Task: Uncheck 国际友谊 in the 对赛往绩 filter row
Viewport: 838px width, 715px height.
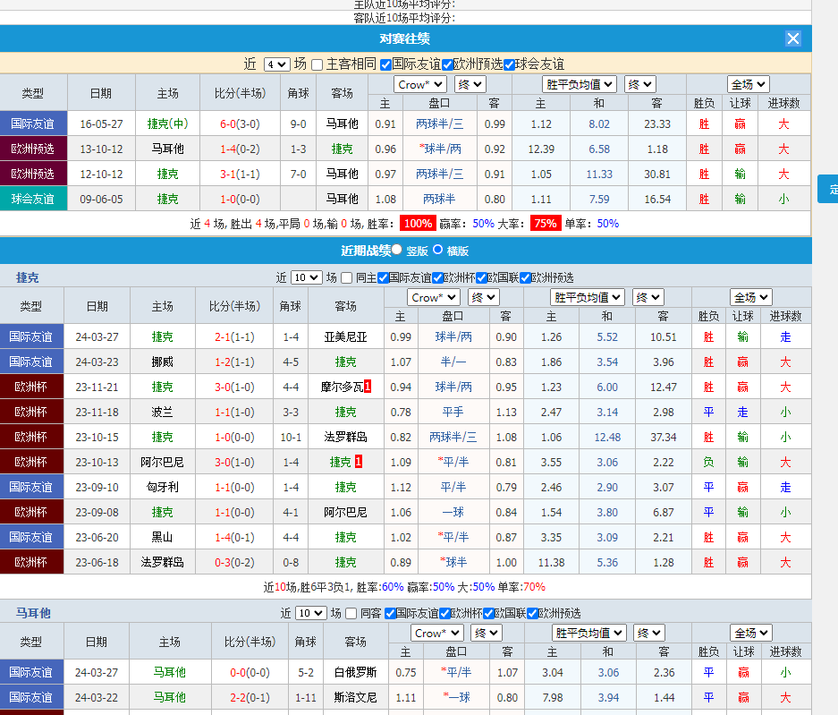Action: tap(384, 64)
